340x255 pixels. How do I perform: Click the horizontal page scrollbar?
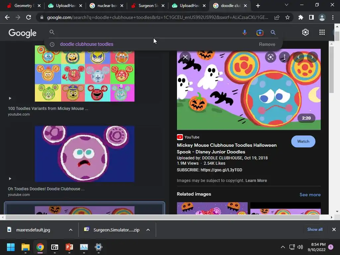coord(162,217)
